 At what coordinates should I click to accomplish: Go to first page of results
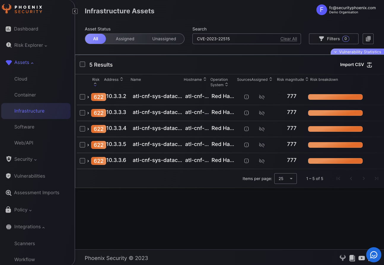(x=338, y=179)
